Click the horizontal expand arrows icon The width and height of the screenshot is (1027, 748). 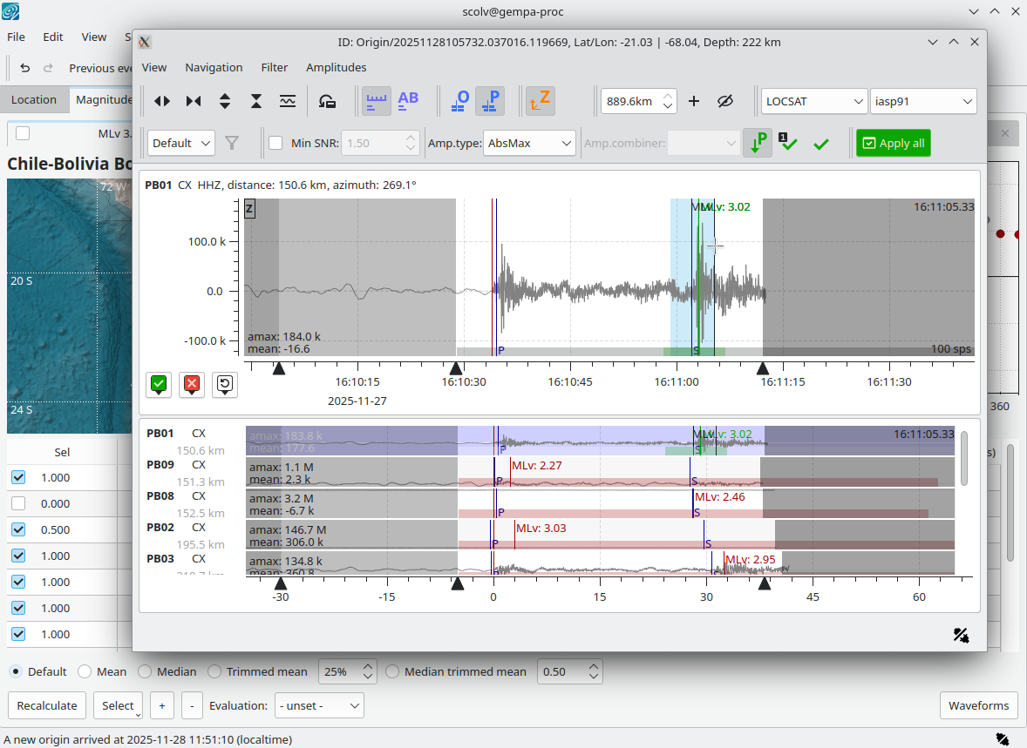pyautogui.click(x=162, y=101)
